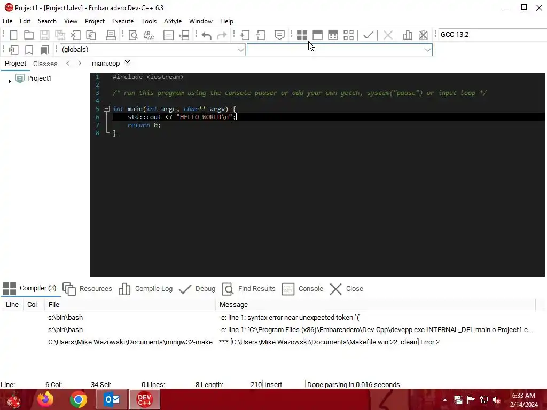Click the Rebuild All icon
The height and width of the screenshot is (410, 547).
(348, 35)
